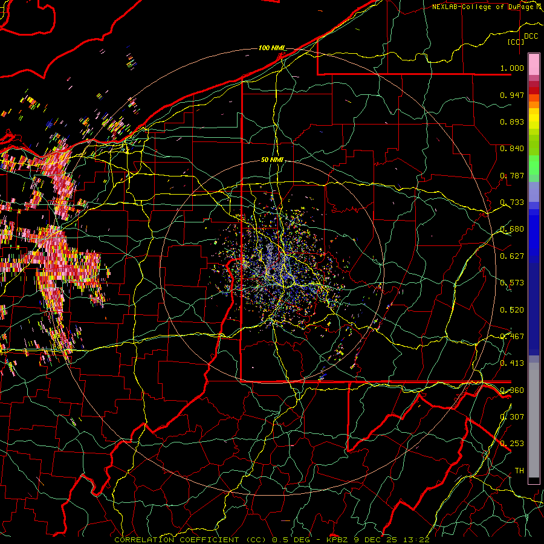Click the 0.573 scale value
Image resolution: width=544 pixels, height=544 pixels.
(512, 282)
